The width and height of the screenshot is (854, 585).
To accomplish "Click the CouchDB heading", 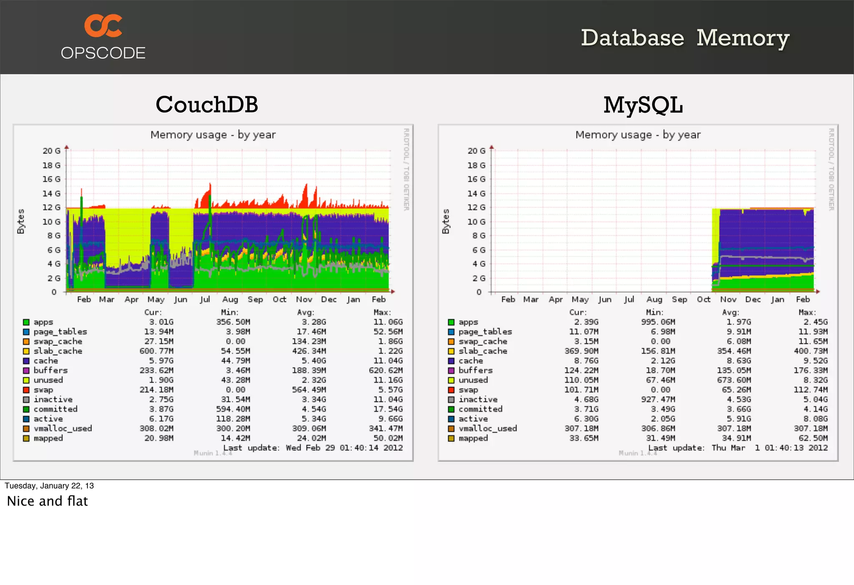I will coord(207,104).
